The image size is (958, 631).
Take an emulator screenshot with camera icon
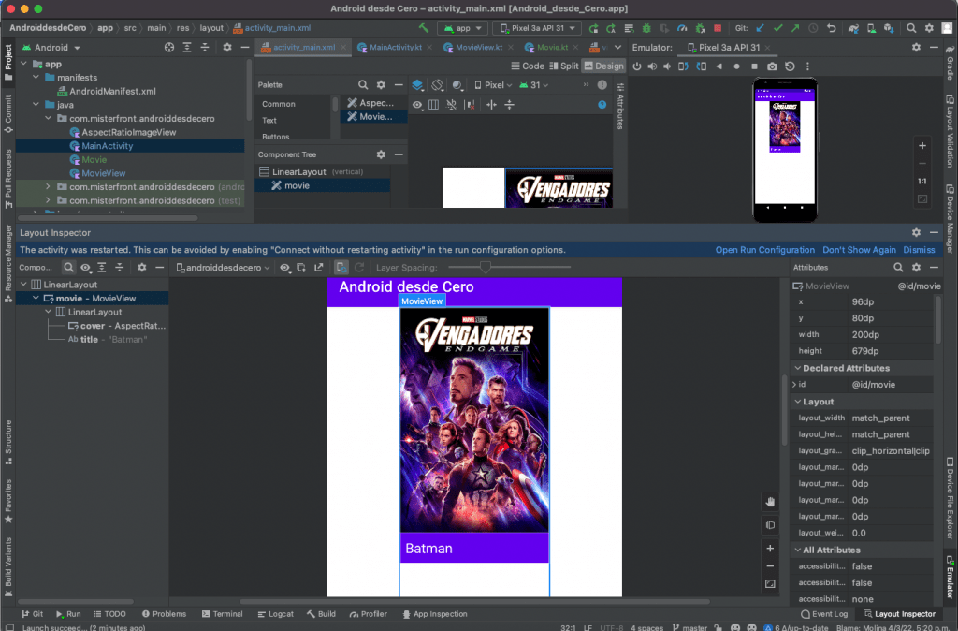pyautogui.click(x=772, y=66)
